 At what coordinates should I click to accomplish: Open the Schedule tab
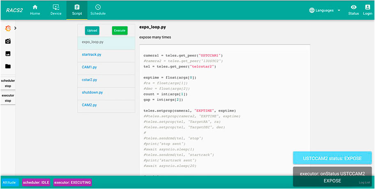[98, 10]
